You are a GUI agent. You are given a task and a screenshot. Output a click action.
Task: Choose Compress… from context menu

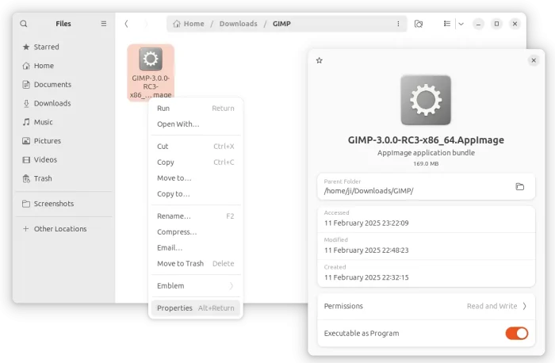click(x=195, y=231)
